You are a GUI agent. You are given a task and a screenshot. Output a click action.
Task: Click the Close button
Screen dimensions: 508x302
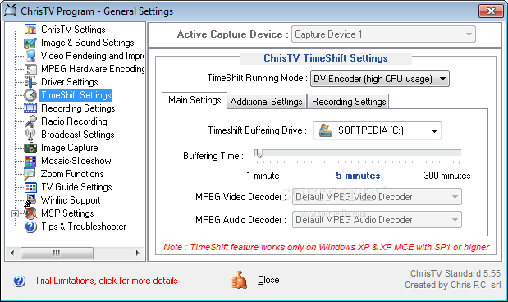click(x=268, y=280)
